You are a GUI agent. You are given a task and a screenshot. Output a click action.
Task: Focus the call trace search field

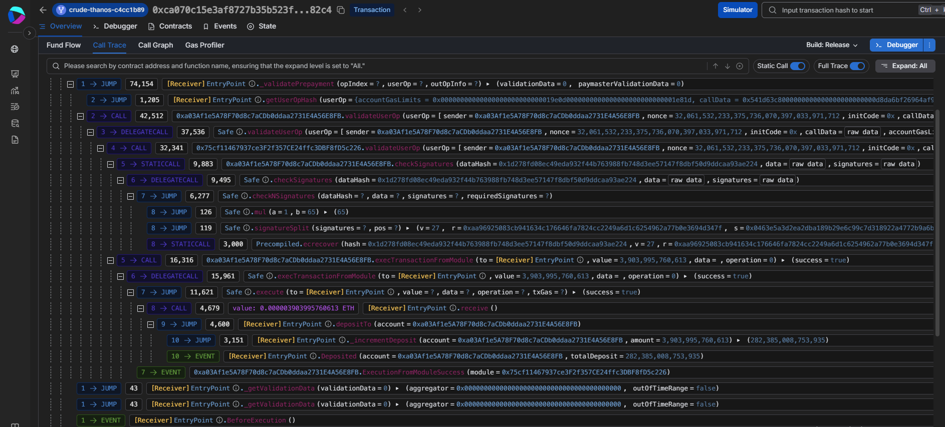pos(383,66)
